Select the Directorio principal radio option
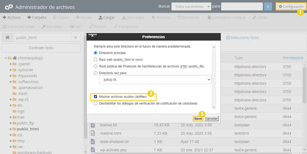This screenshot has height=154, width=307. pyautogui.click(x=96, y=53)
